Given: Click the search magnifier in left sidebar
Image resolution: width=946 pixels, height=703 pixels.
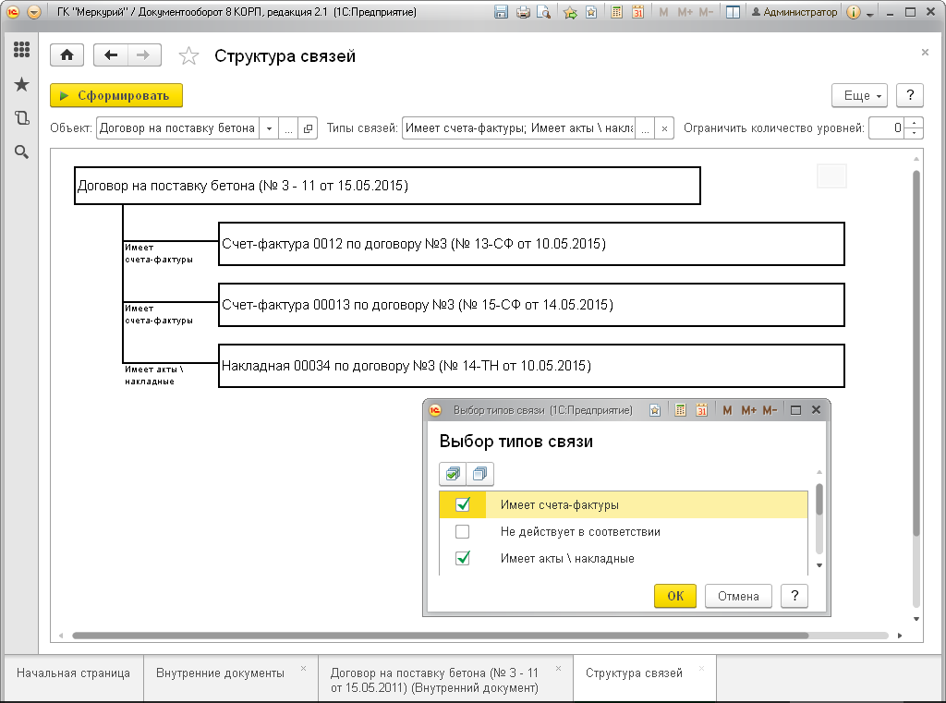Looking at the screenshot, I should pyautogui.click(x=22, y=152).
